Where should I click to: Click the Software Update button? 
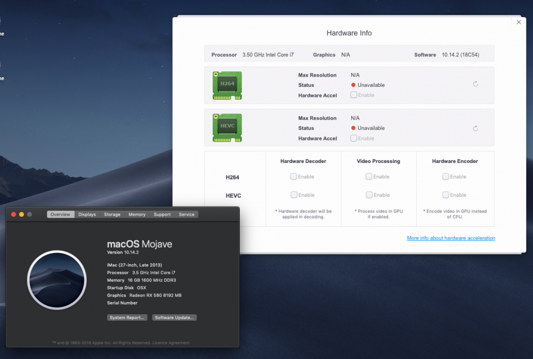coord(174,317)
